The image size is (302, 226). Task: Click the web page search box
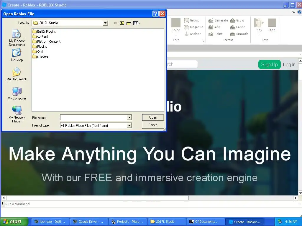click(x=182, y=64)
